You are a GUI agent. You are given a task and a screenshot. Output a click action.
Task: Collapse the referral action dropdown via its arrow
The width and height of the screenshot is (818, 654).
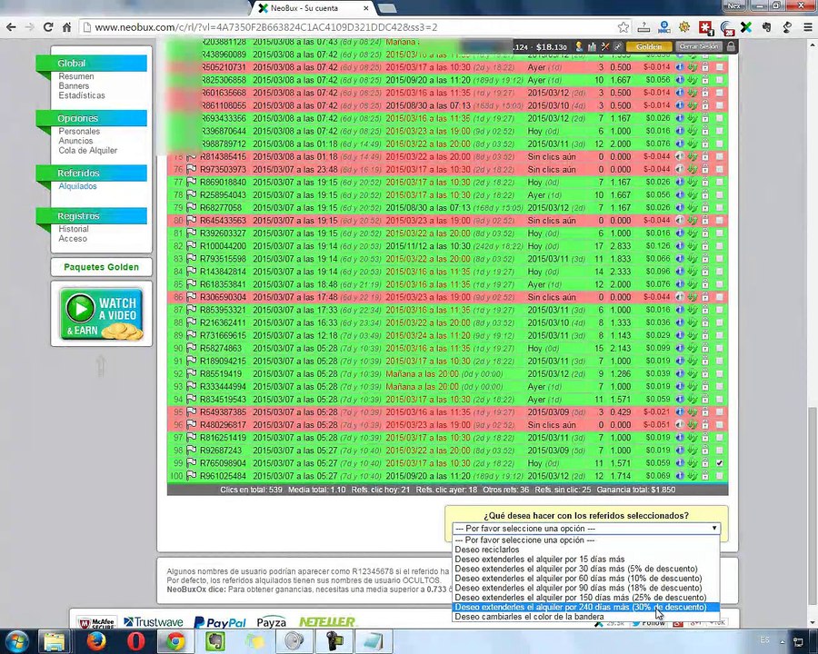[714, 529]
